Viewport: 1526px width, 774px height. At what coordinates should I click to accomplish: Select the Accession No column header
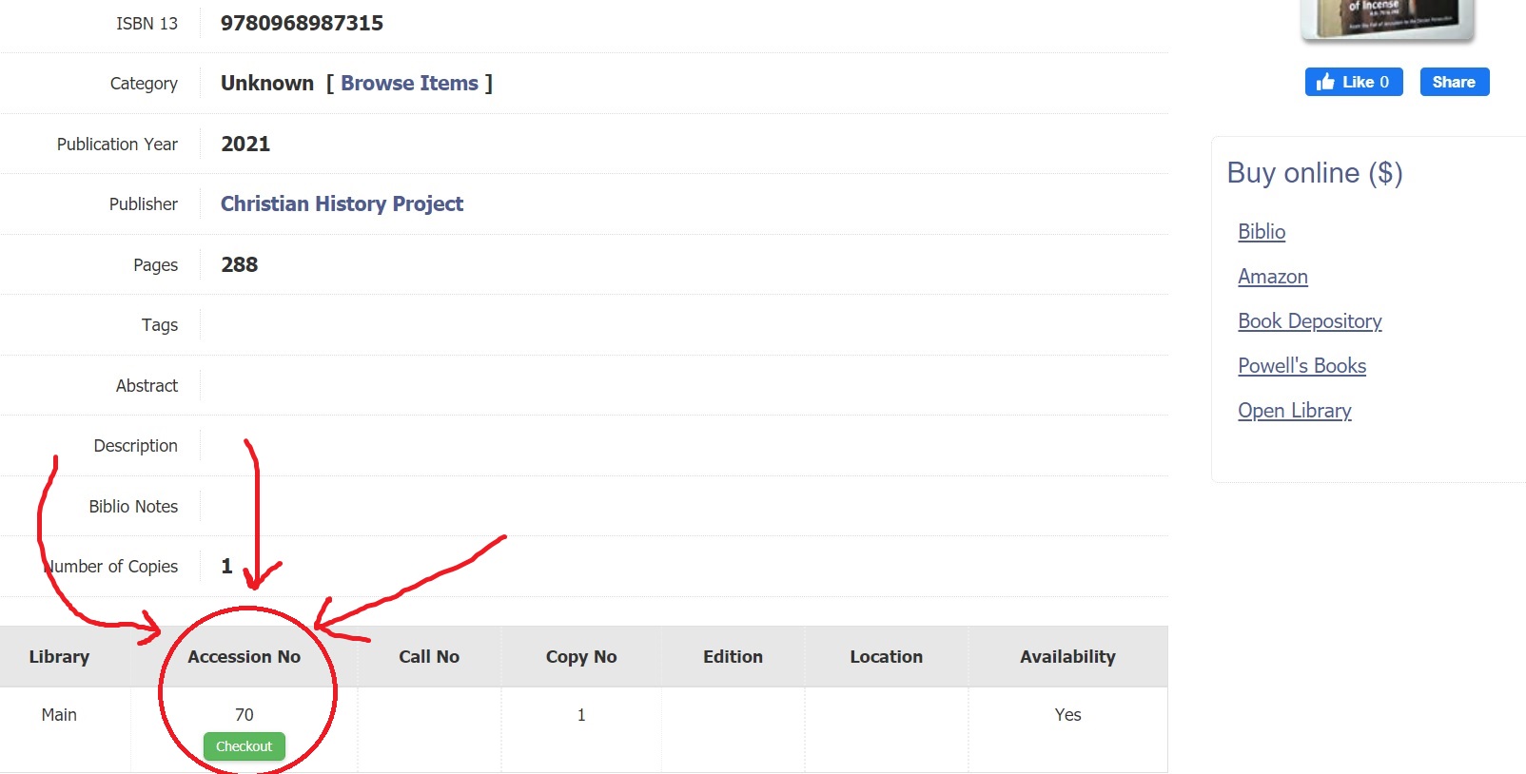244,657
